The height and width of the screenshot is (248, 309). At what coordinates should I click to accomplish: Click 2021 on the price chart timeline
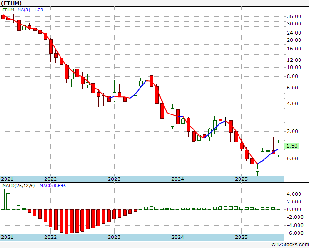pyautogui.click(x=7, y=179)
